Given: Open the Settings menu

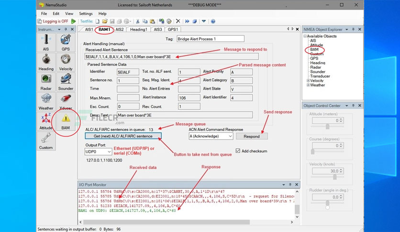Looking at the screenshot, I should 86,13.
